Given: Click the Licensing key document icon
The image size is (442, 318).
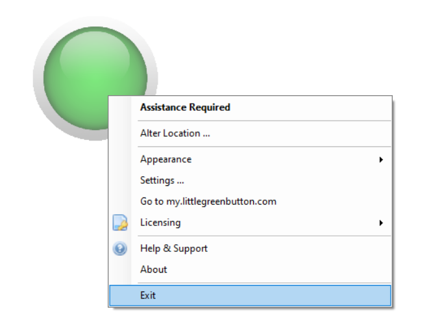Looking at the screenshot, I should pyautogui.click(x=120, y=223).
